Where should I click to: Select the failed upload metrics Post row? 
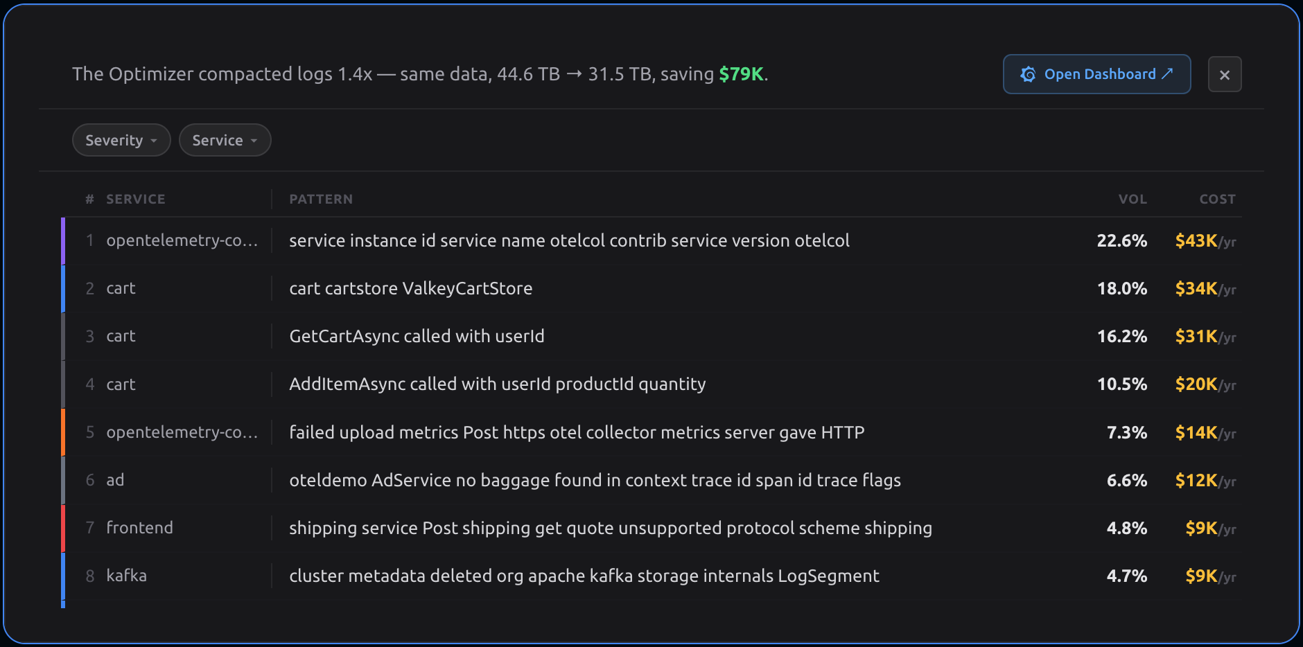click(x=576, y=432)
